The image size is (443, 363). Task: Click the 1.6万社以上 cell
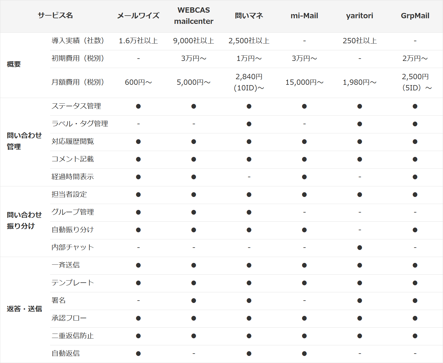click(138, 41)
